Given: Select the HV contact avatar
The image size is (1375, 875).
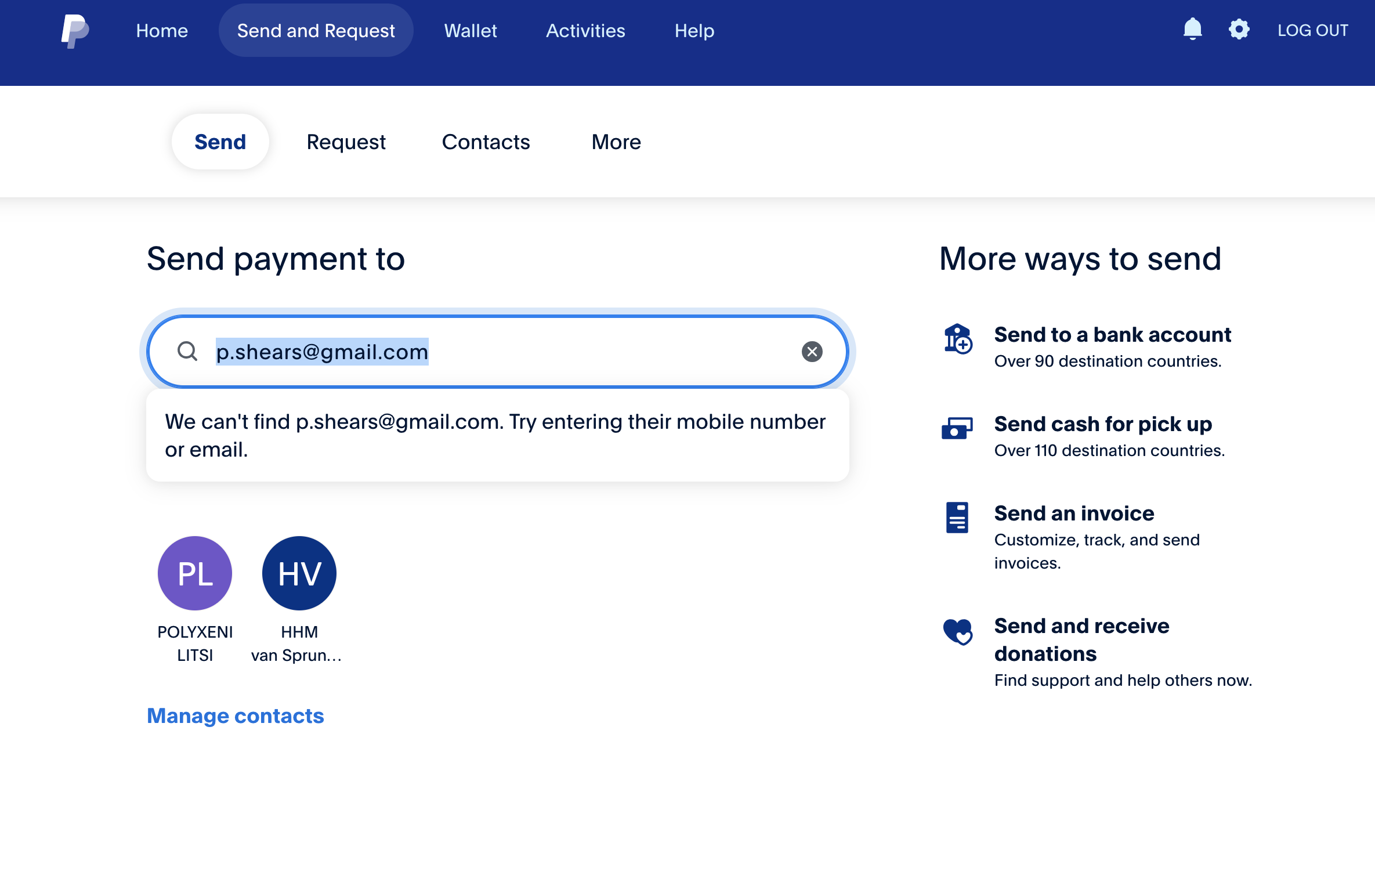Looking at the screenshot, I should (x=299, y=573).
